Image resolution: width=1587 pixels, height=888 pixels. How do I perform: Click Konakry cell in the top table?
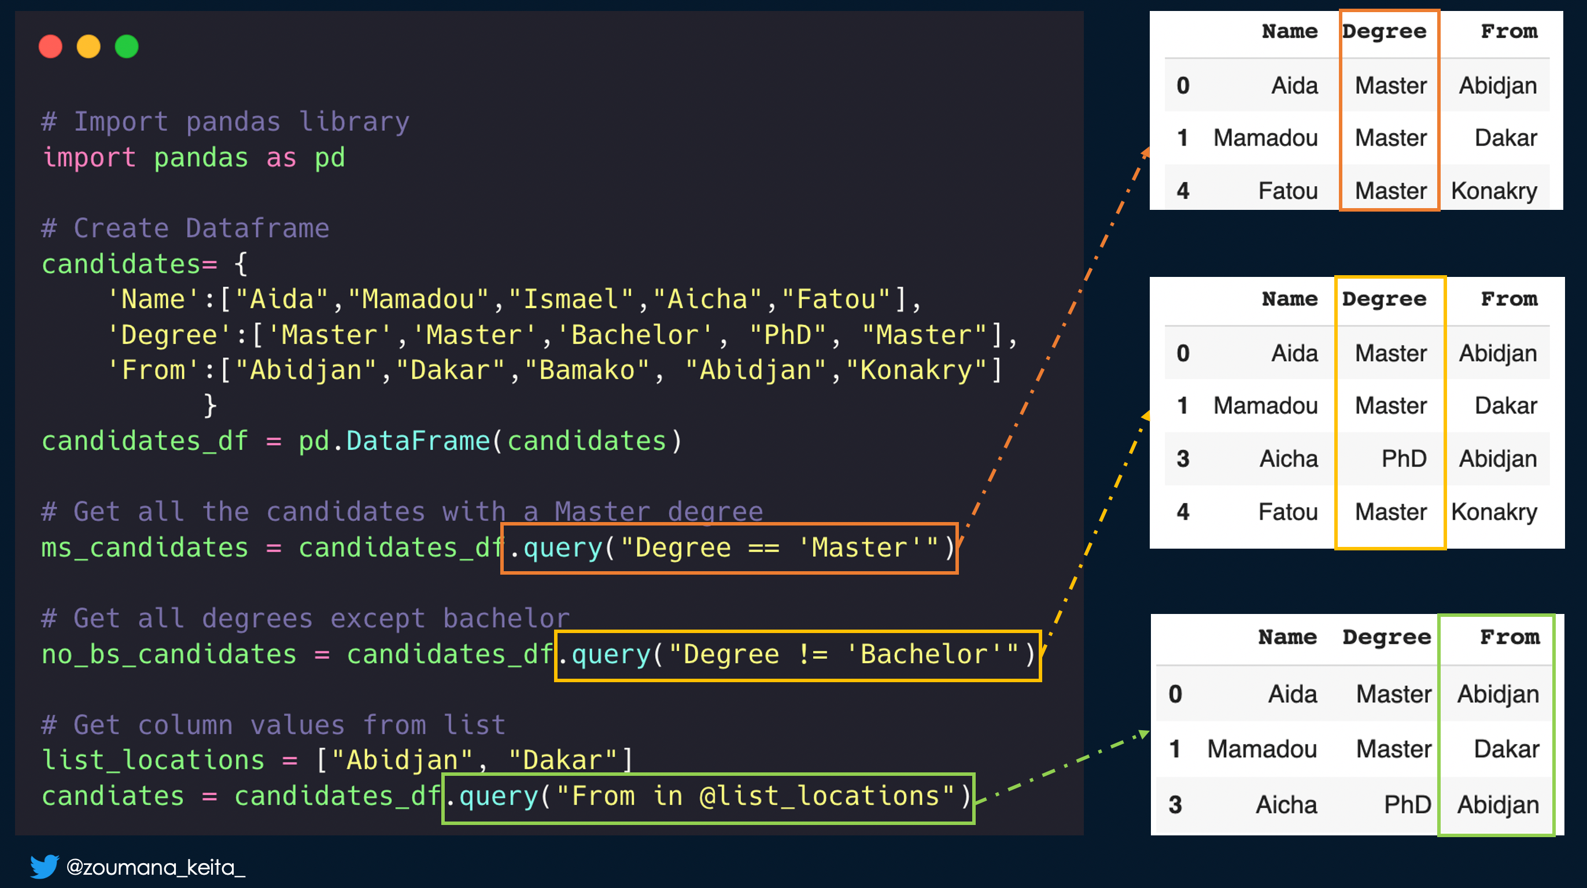pyautogui.click(x=1494, y=191)
